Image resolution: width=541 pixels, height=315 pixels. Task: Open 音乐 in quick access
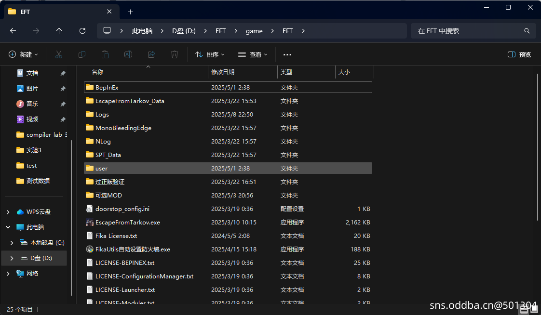coord(32,104)
